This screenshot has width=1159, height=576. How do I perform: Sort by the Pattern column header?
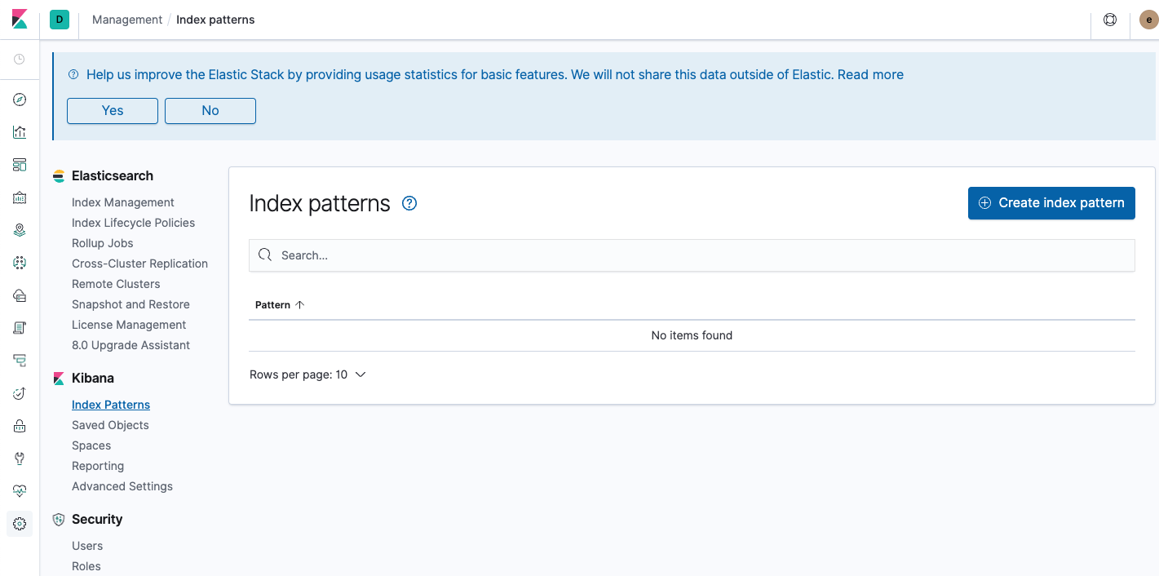tap(280, 304)
